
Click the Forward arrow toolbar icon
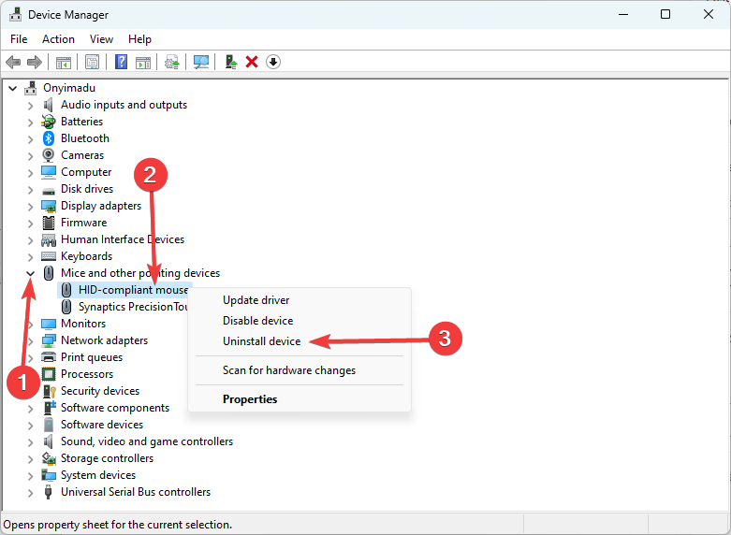pyautogui.click(x=35, y=62)
